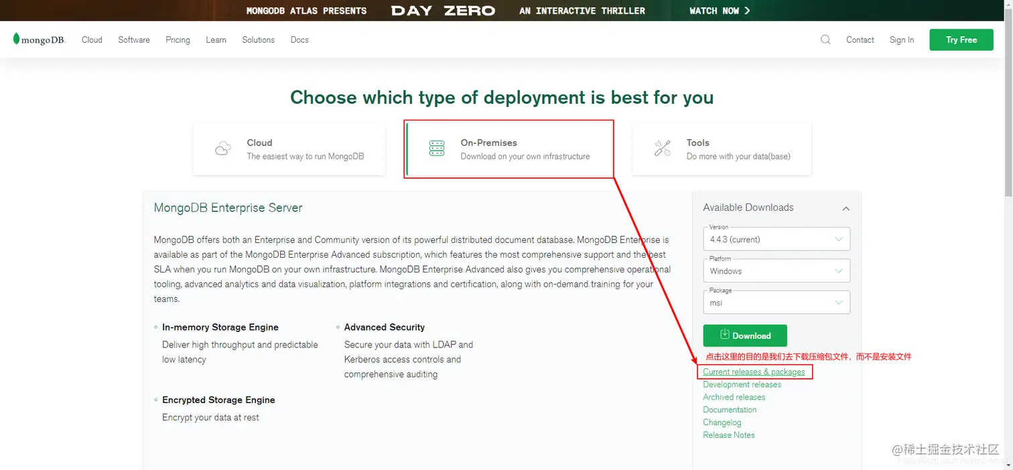Image resolution: width=1013 pixels, height=470 pixels.
Task: Open the Changelog link
Action: [x=722, y=422]
